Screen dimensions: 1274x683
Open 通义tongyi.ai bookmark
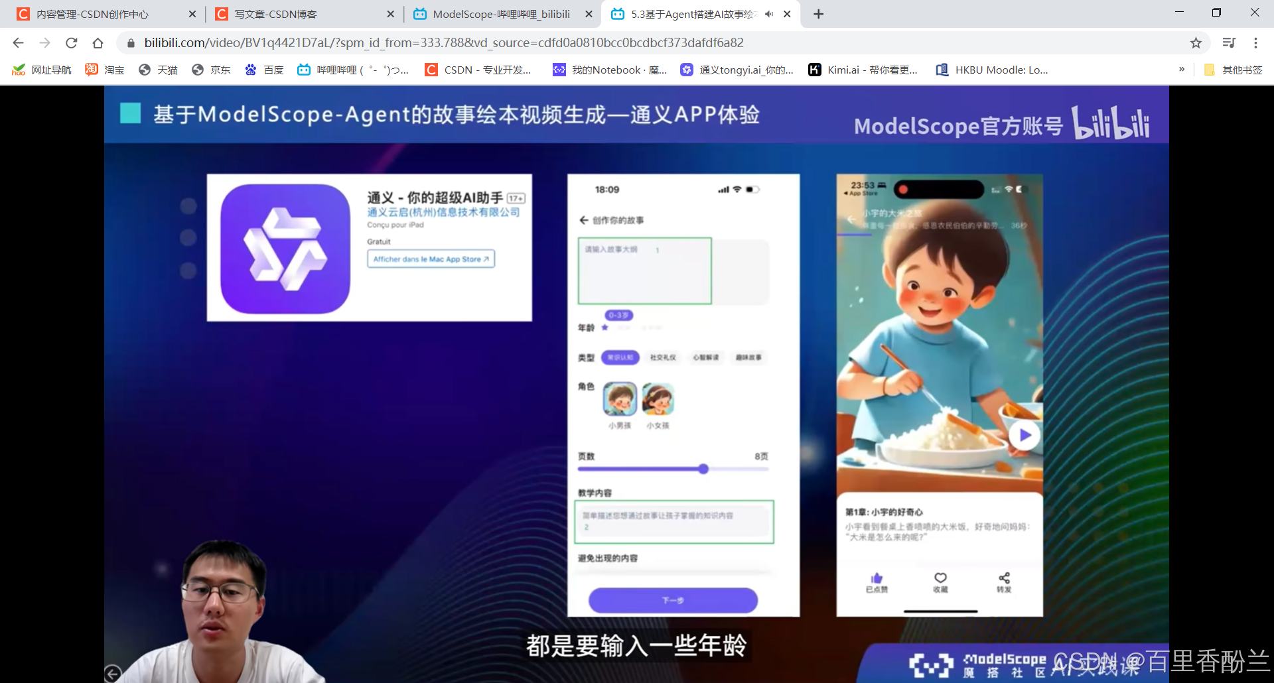click(737, 70)
